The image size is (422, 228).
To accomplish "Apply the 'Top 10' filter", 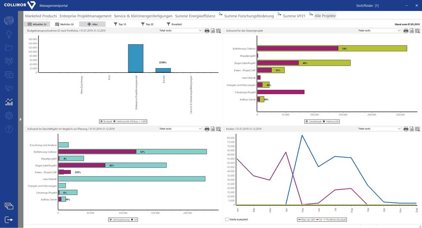I will pyautogui.click(x=120, y=24).
